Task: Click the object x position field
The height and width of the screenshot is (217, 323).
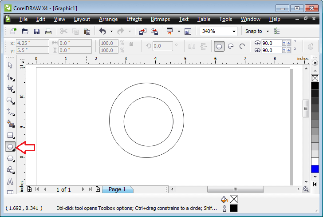Action: click(x=31, y=43)
